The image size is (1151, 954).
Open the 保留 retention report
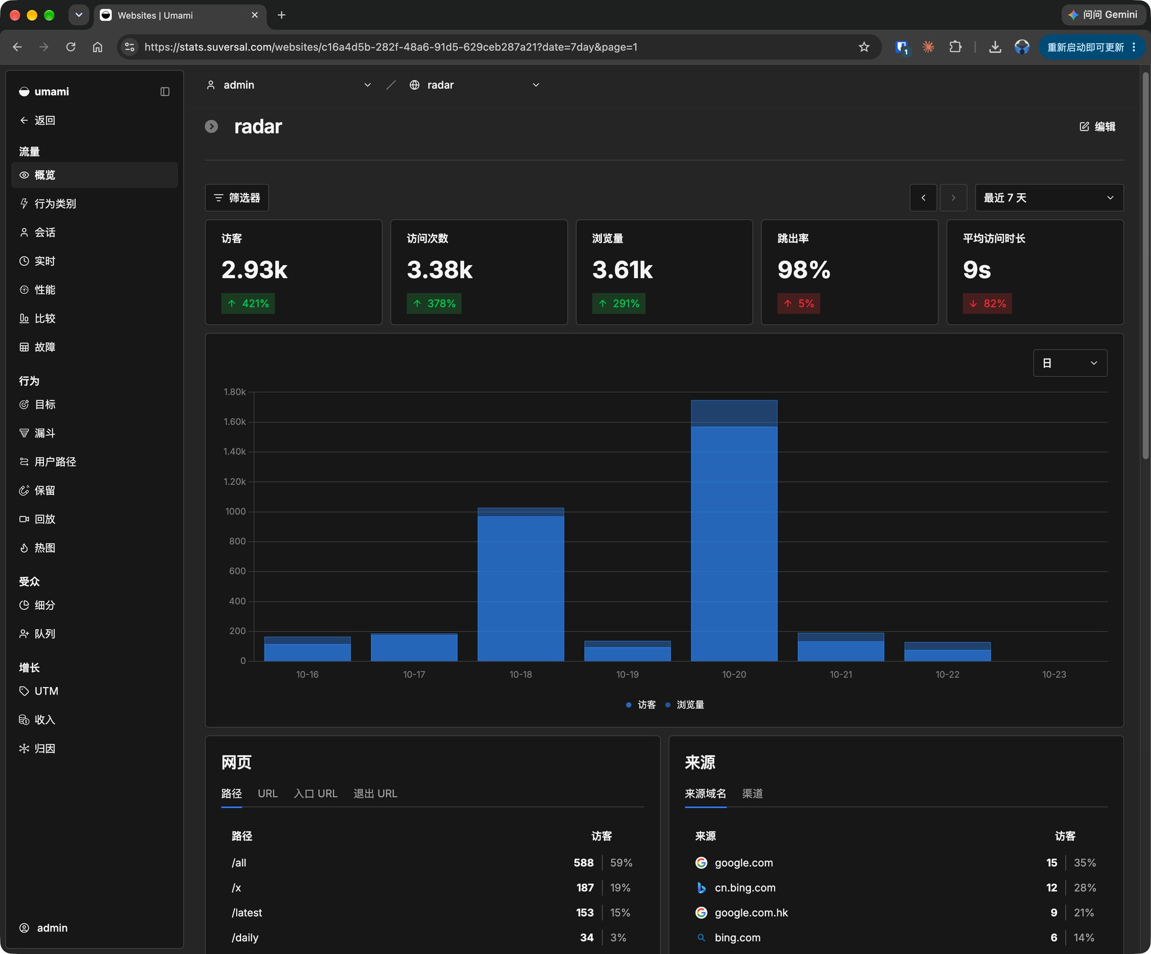(94, 490)
